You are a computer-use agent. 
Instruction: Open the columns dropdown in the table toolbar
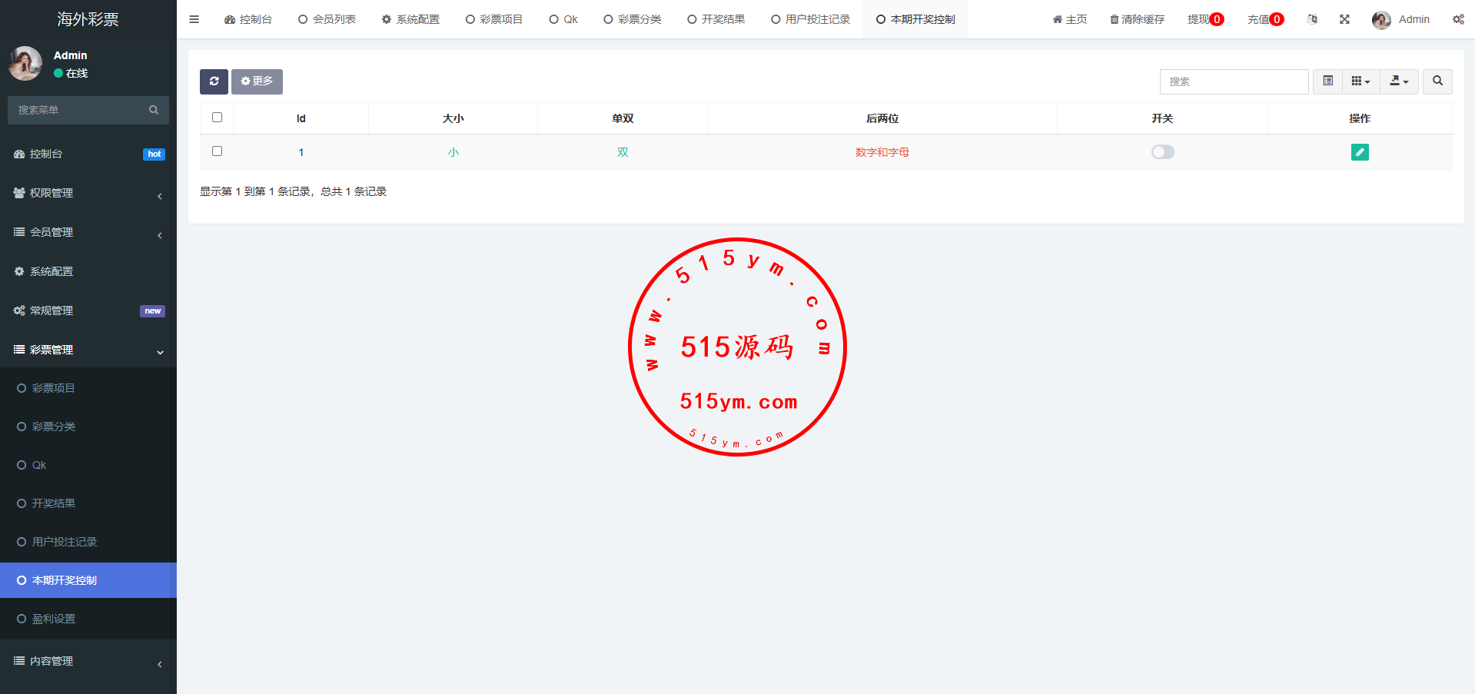click(1360, 81)
